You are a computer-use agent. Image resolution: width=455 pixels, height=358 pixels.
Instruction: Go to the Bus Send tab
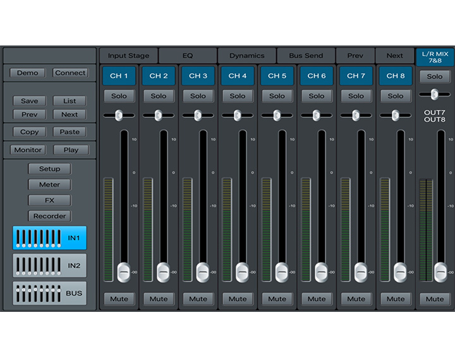306,56
